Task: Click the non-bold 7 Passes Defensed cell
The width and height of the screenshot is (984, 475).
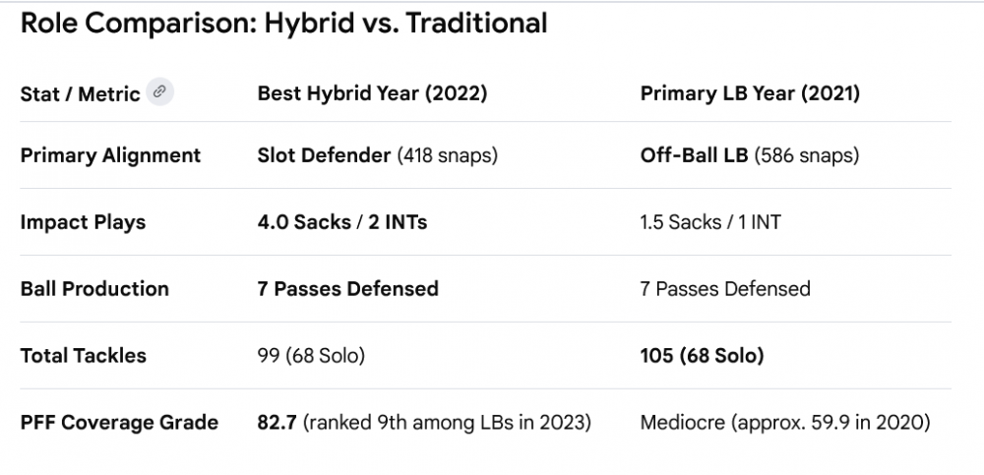Action: point(724,289)
